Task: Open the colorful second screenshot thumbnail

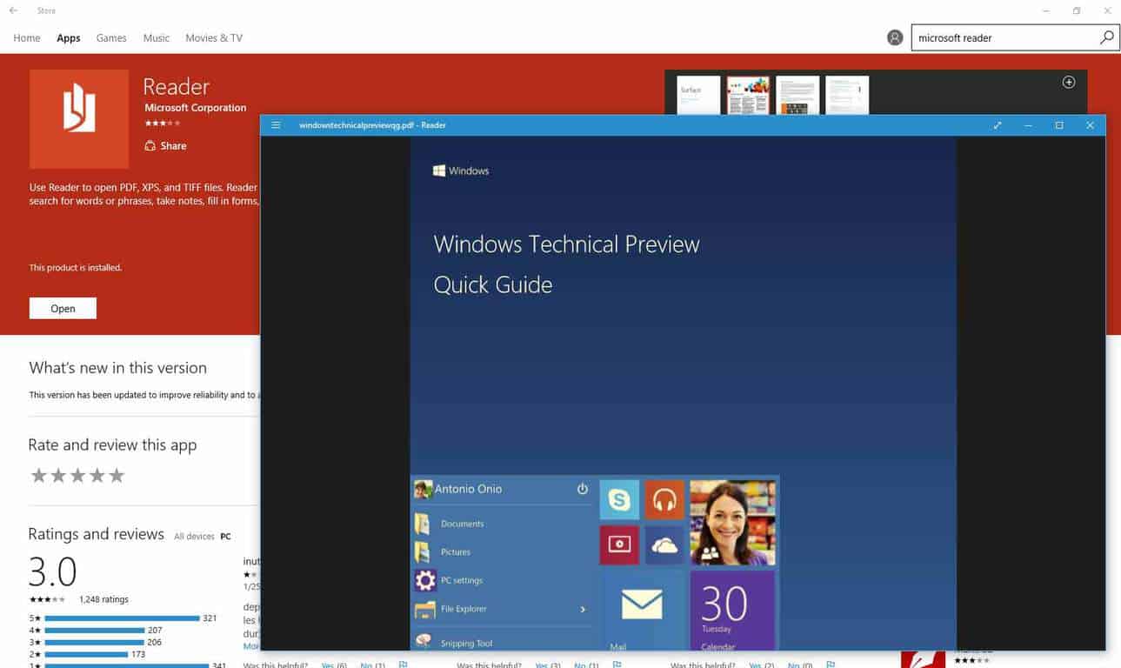Action: coord(748,95)
